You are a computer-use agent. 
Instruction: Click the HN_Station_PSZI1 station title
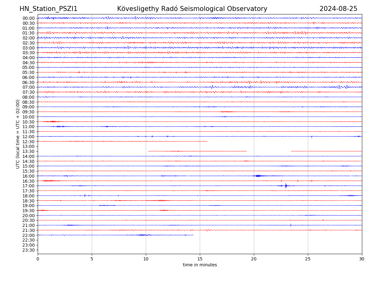[48, 9]
